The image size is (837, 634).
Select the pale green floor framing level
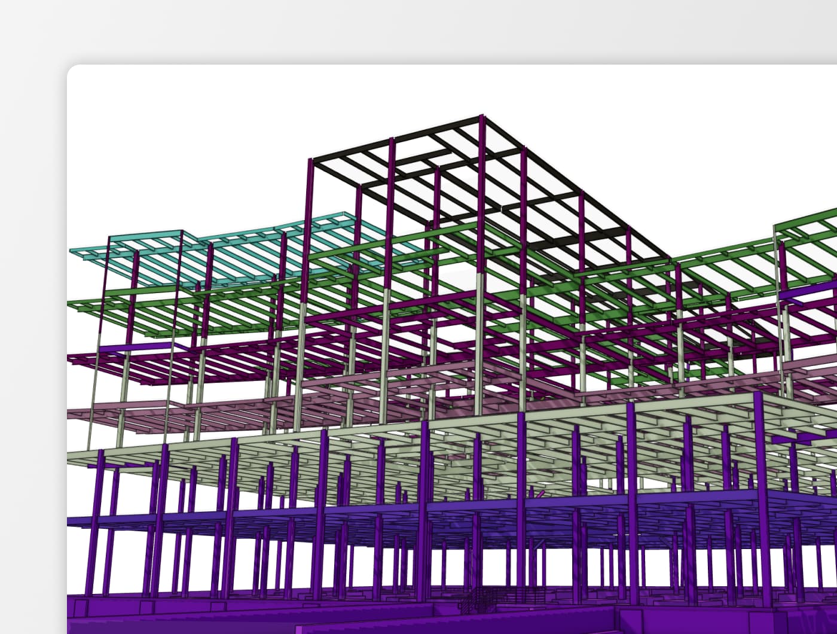click(x=452, y=449)
